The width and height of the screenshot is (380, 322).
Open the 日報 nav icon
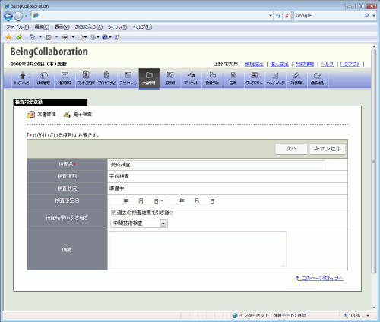click(233, 79)
